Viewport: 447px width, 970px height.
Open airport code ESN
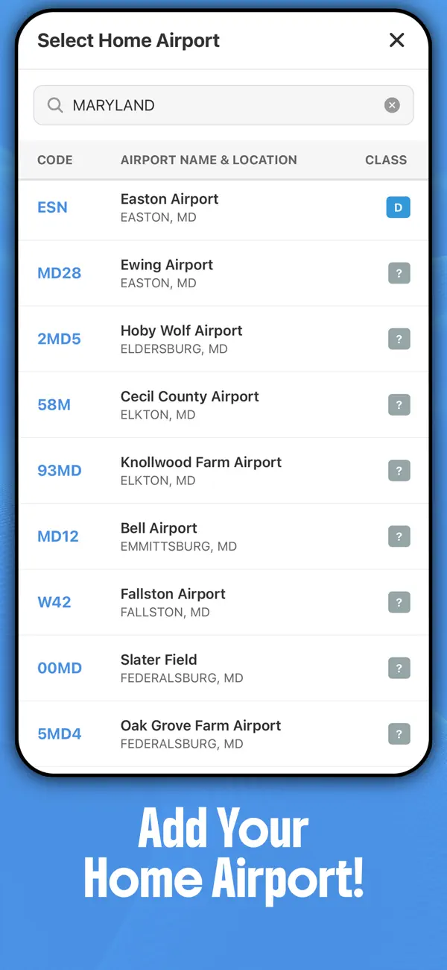click(x=52, y=207)
